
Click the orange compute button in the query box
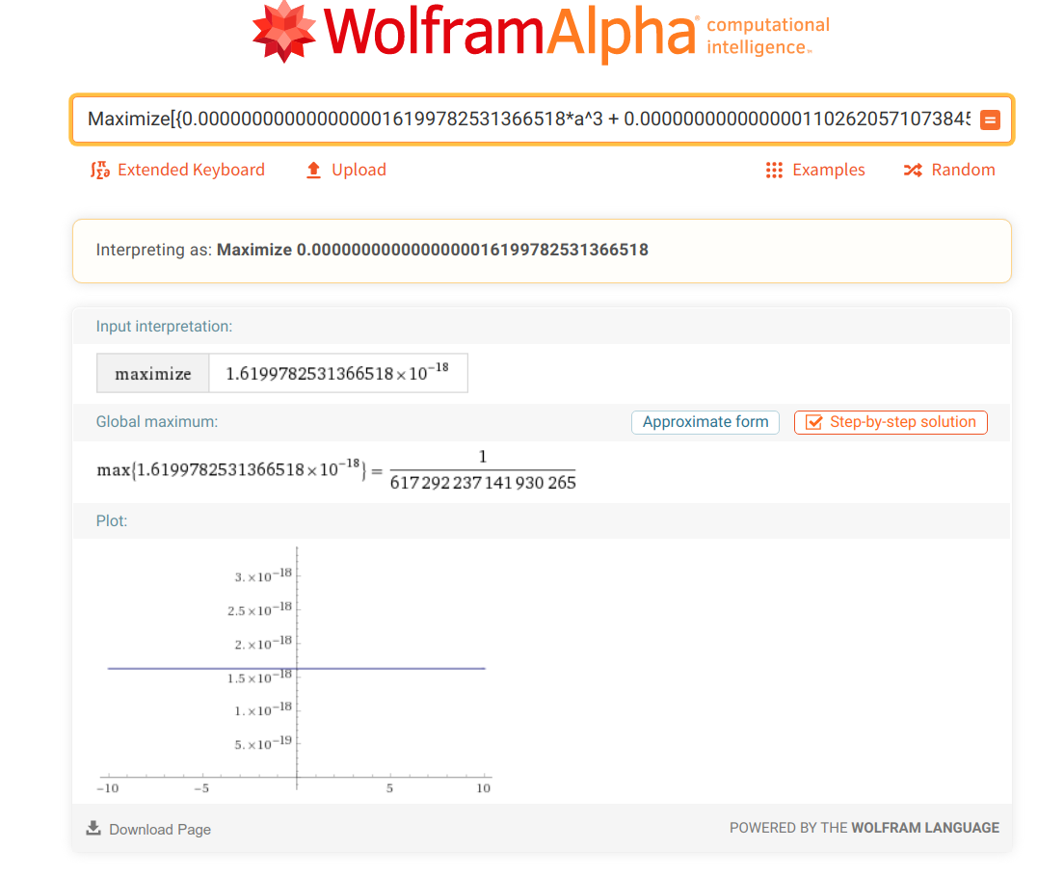coord(990,120)
